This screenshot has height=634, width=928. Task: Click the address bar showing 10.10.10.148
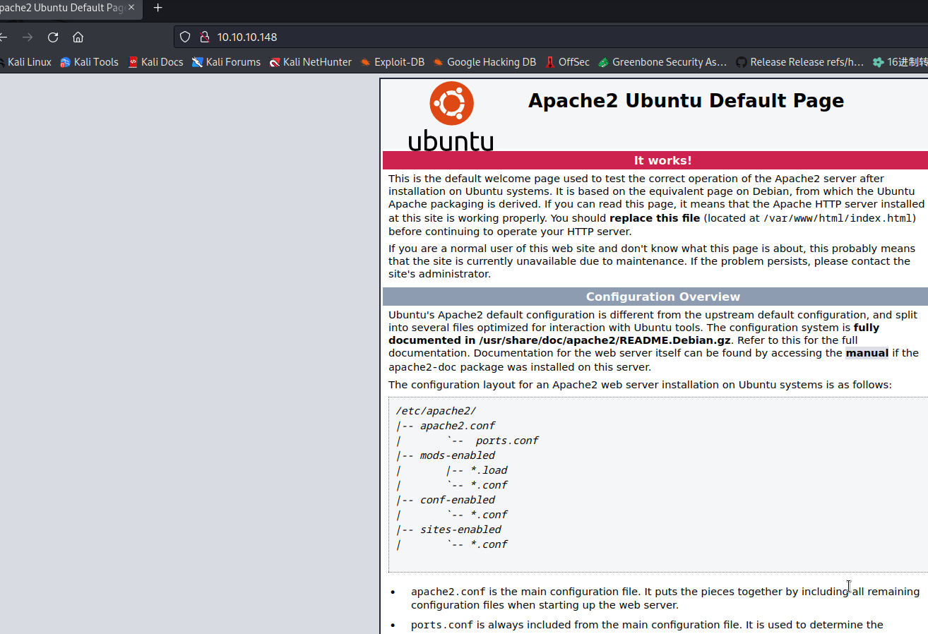click(551, 37)
